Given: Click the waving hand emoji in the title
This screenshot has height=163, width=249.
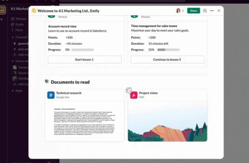Looking at the screenshot, I should point(34,11).
